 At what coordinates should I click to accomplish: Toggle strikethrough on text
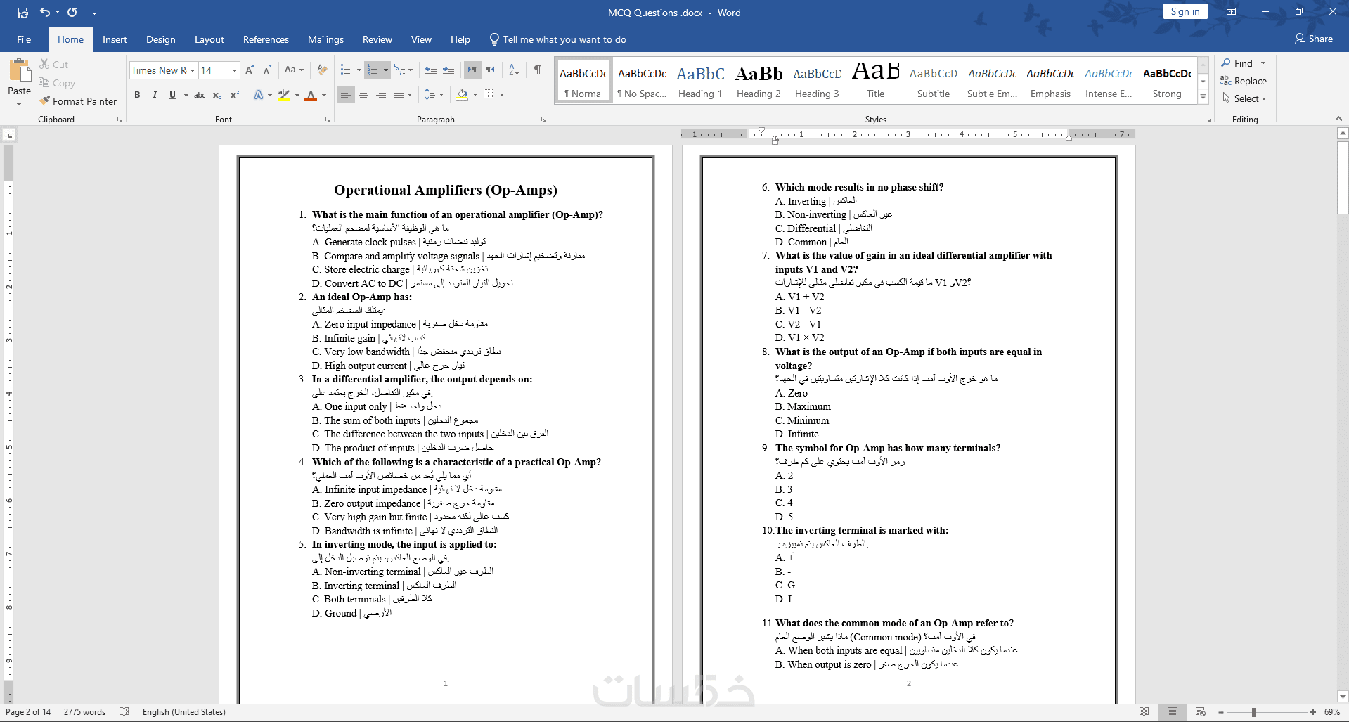(x=200, y=95)
